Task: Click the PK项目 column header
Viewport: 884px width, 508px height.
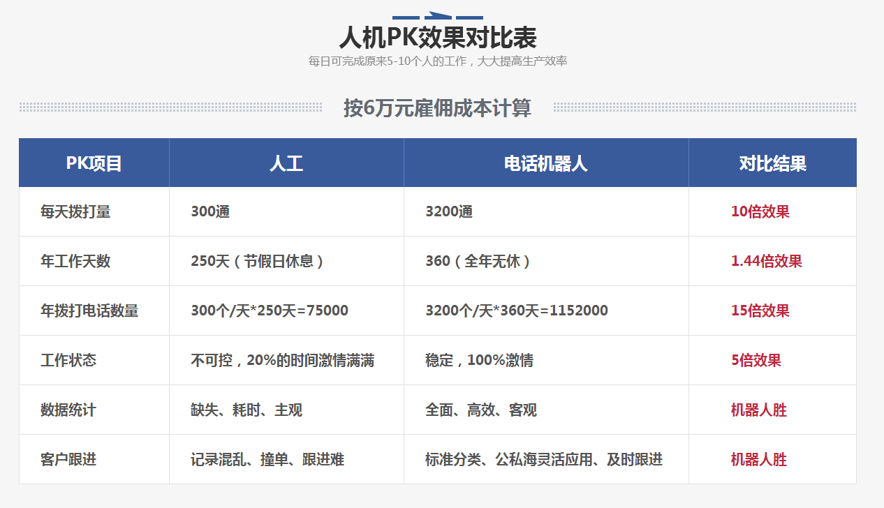Action: [94, 163]
